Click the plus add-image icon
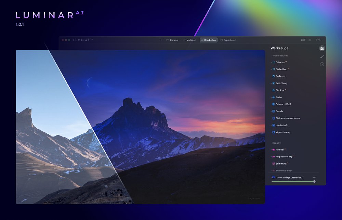Screen dimensions: 342x220 161,40
